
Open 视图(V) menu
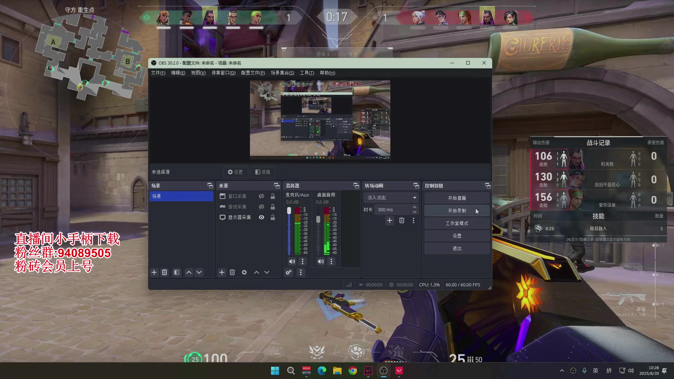[198, 73]
